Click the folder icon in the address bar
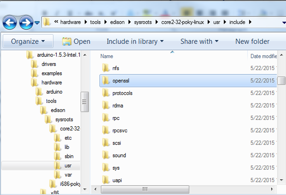Screen dimensions: 286x195 coord(47,22)
